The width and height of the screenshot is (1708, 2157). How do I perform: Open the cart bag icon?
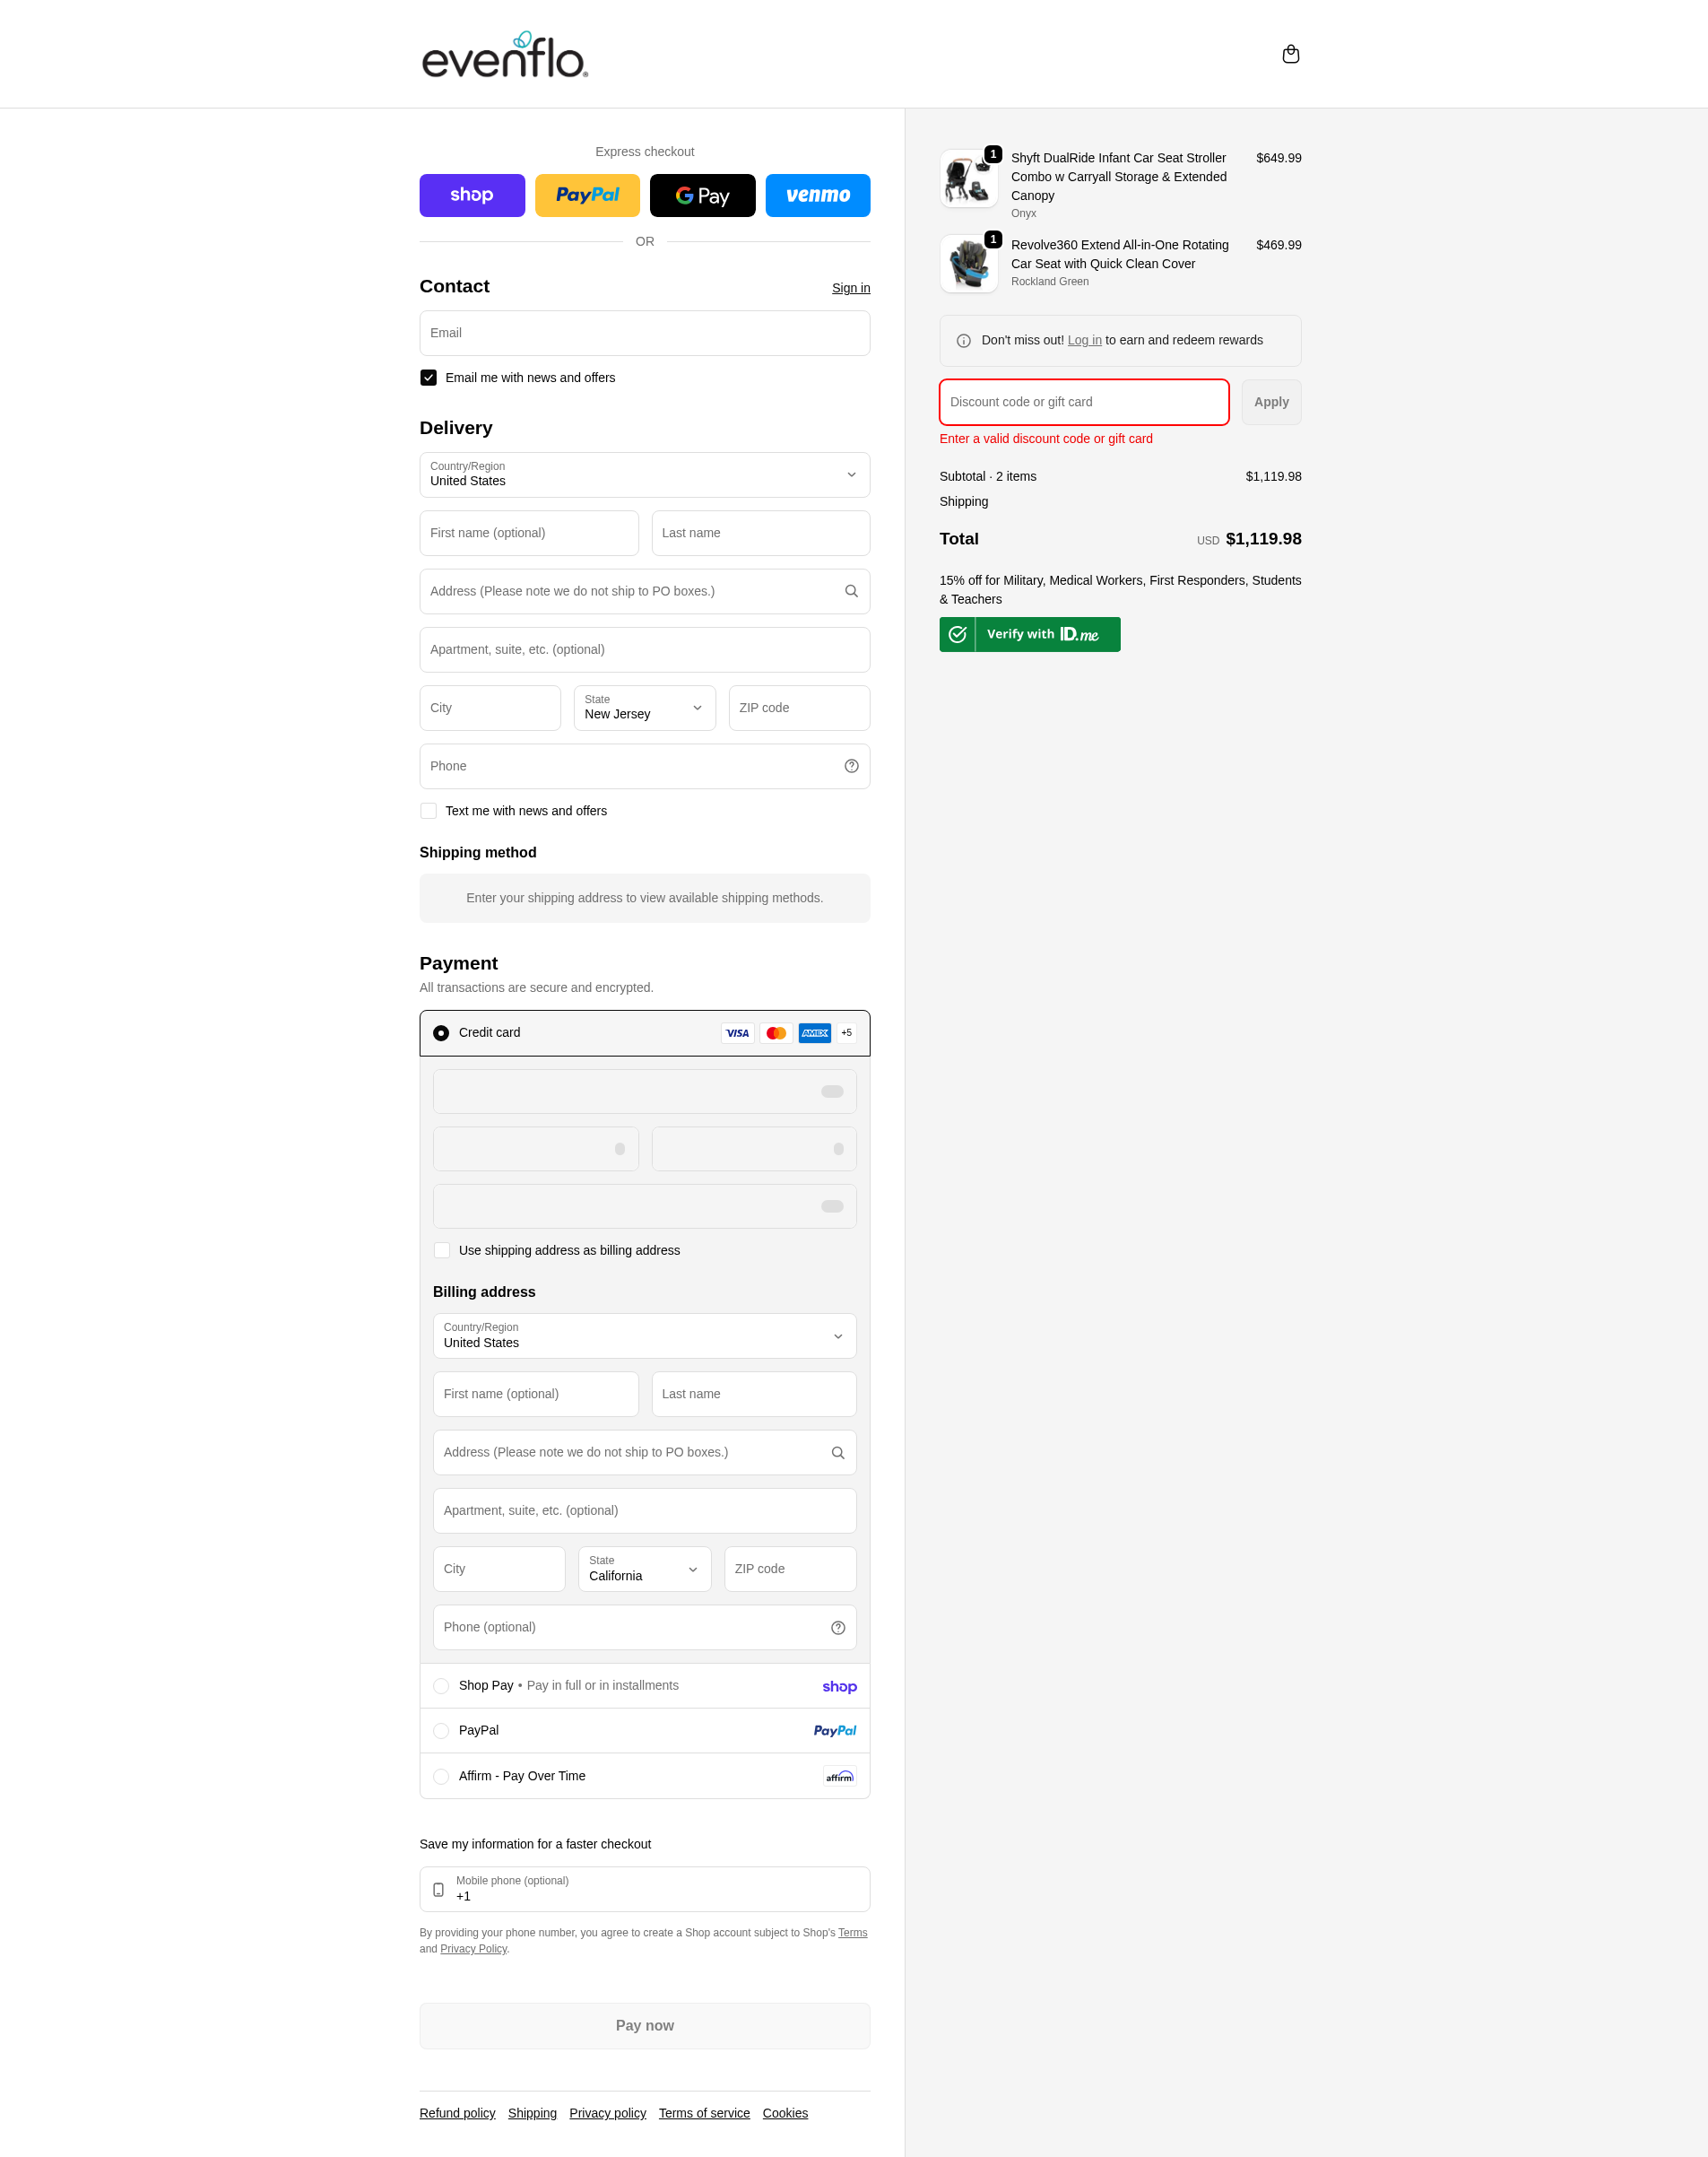1291,53
